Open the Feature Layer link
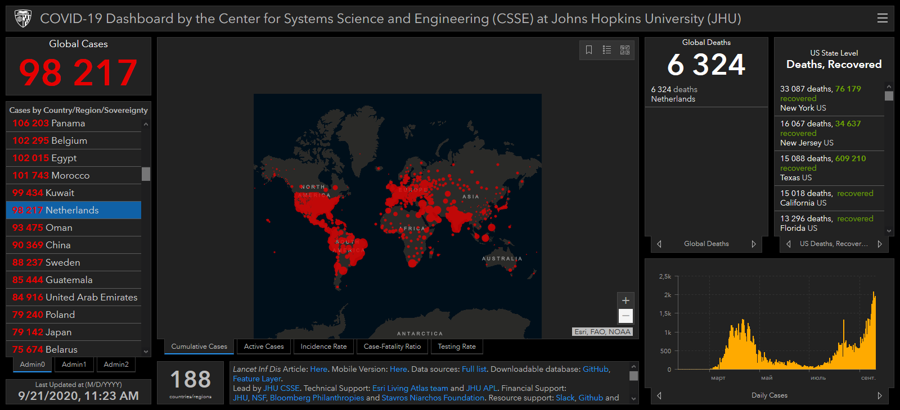Viewport: 900px width, 410px height. (257, 379)
